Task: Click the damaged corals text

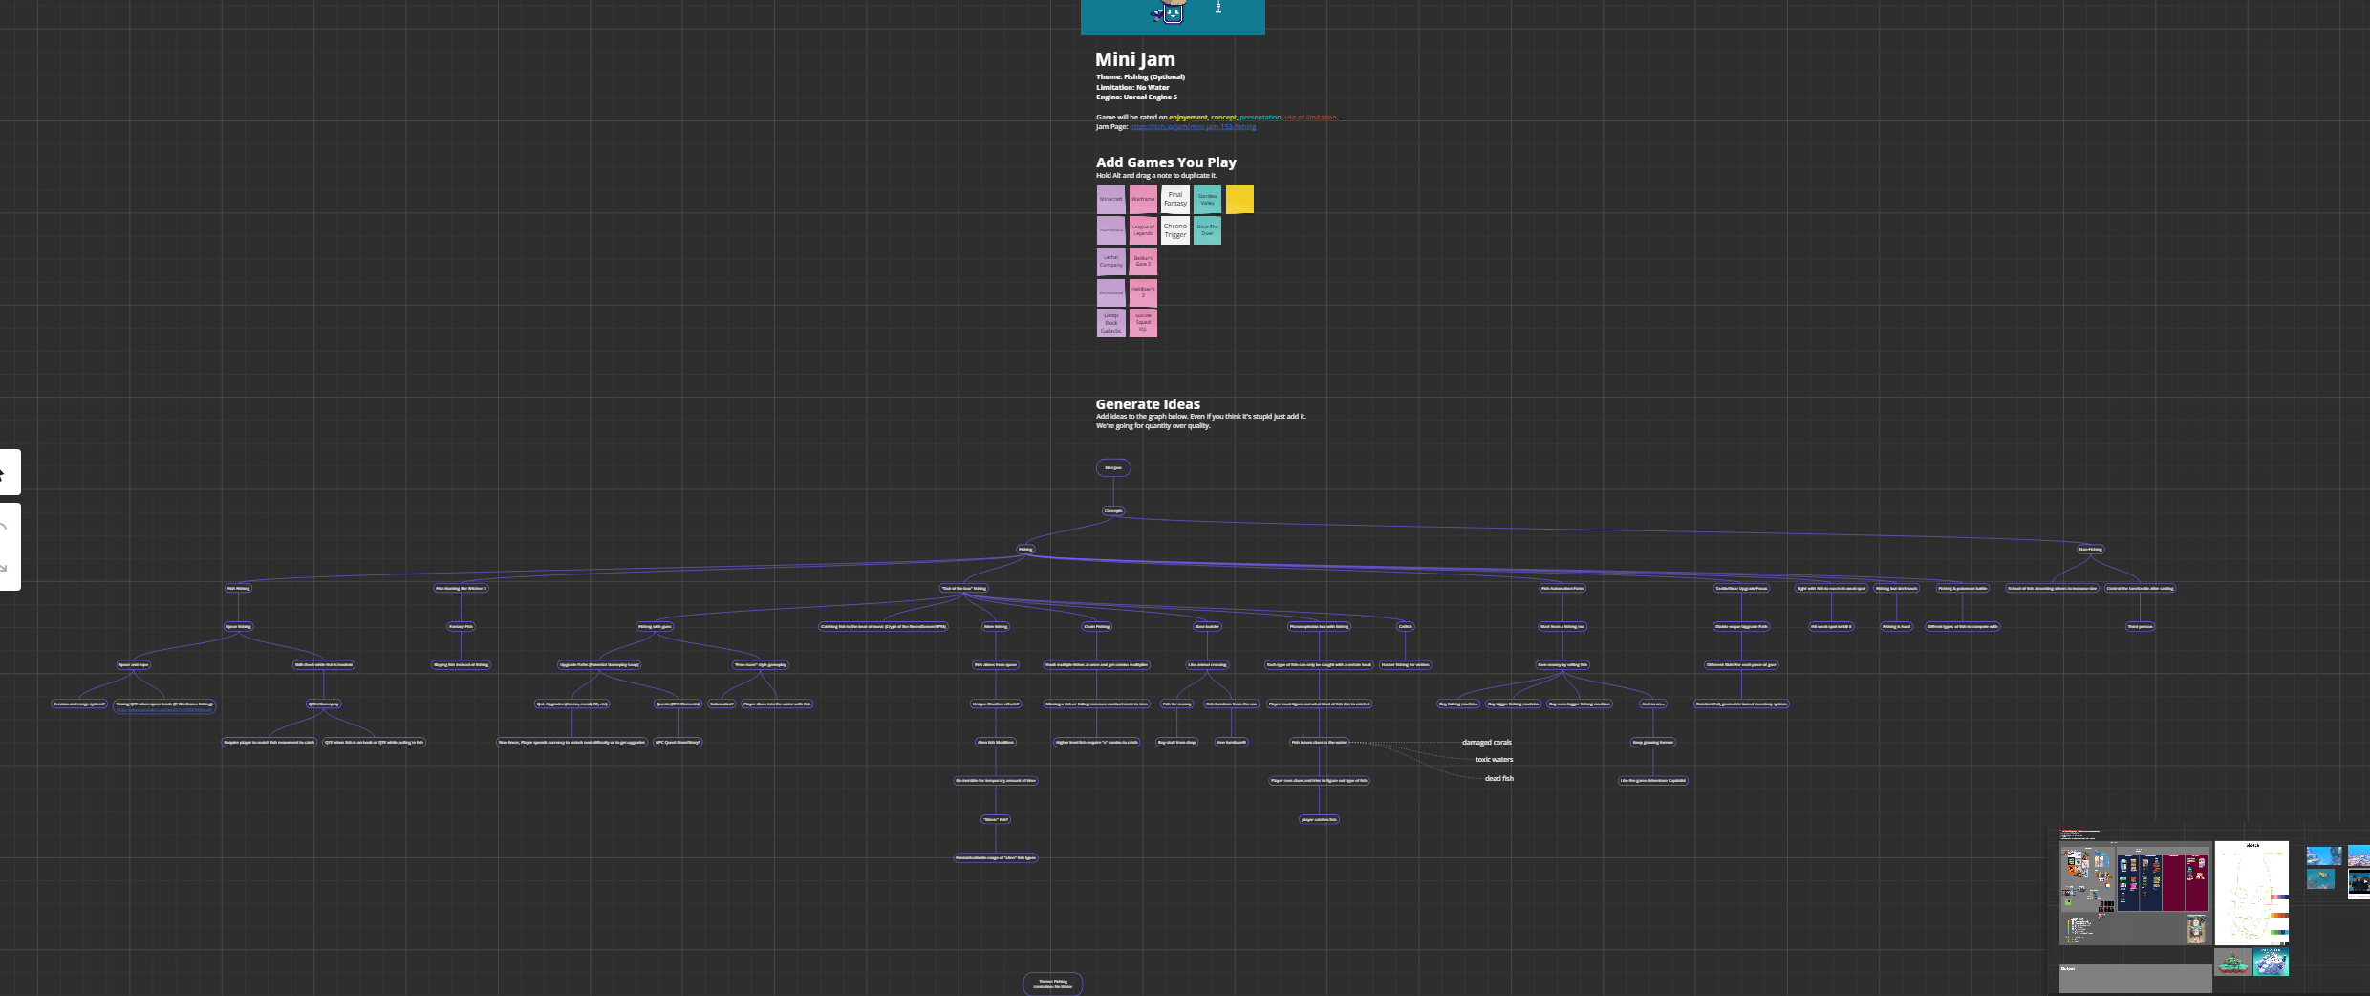Action: tap(1487, 743)
